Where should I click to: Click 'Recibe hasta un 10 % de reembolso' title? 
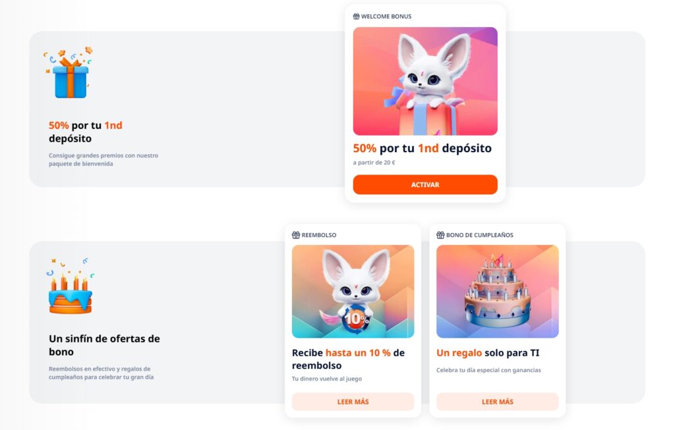pyautogui.click(x=348, y=359)
